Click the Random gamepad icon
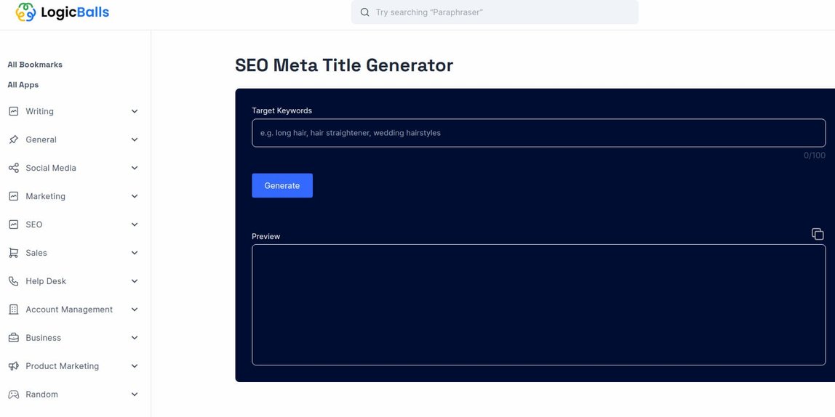Screen dimensions: 835x417 [x=14, y=394]
